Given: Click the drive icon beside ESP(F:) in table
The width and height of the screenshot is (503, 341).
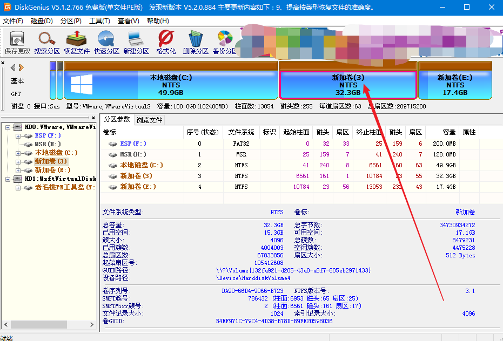Looking at the screenshot, I should click(113, 144).
